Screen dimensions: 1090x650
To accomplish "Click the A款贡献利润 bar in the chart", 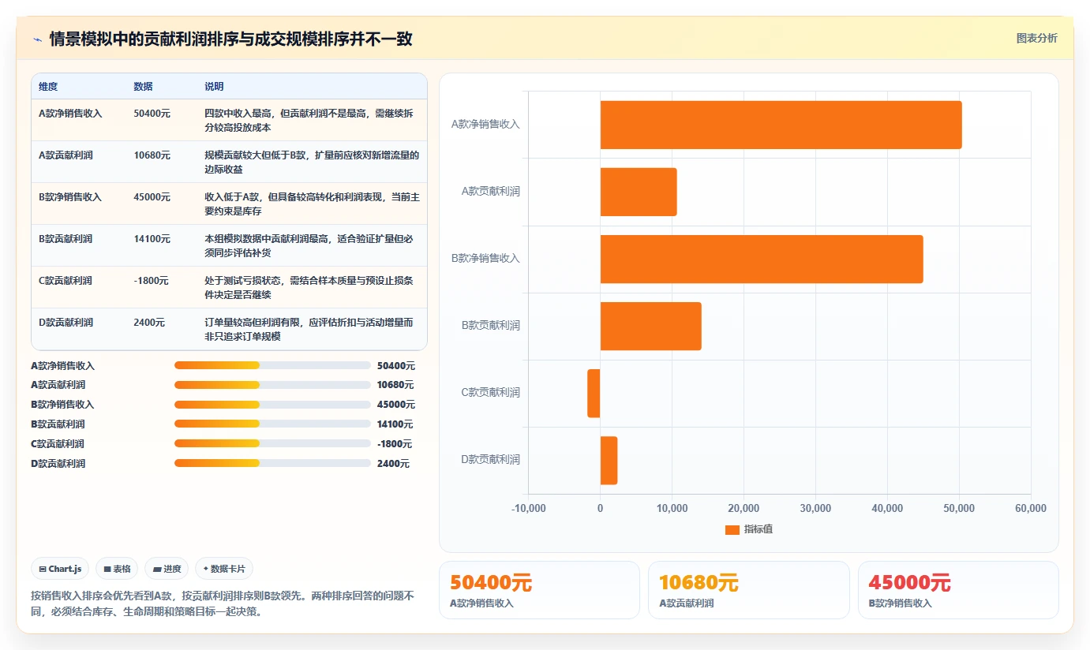I will pyautogui.click(x=639, y=192).
